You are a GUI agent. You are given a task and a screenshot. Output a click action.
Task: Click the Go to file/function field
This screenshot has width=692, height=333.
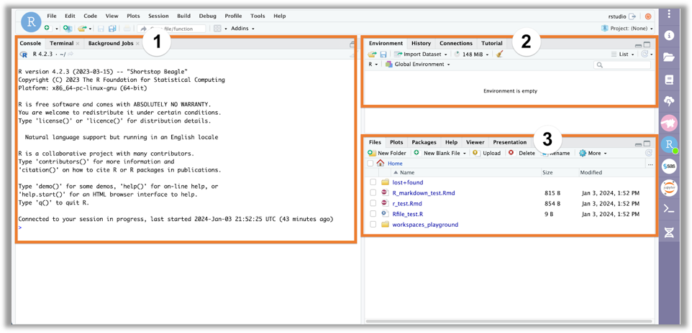(172, 28)
